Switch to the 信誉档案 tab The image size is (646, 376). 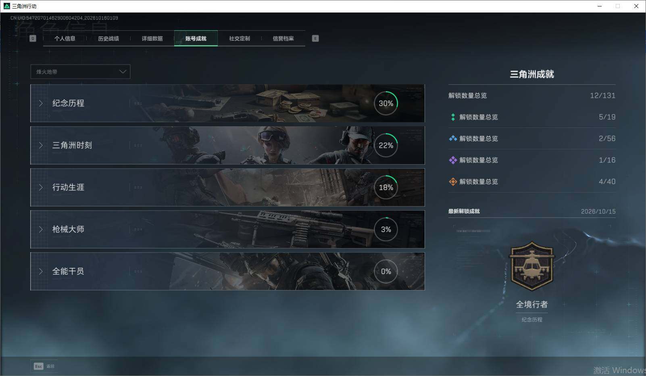pos(283,38)
